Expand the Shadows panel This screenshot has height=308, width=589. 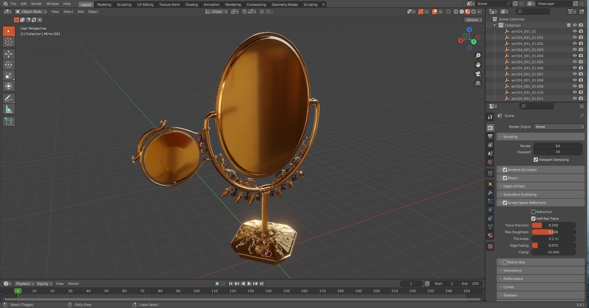click(540, 295)
